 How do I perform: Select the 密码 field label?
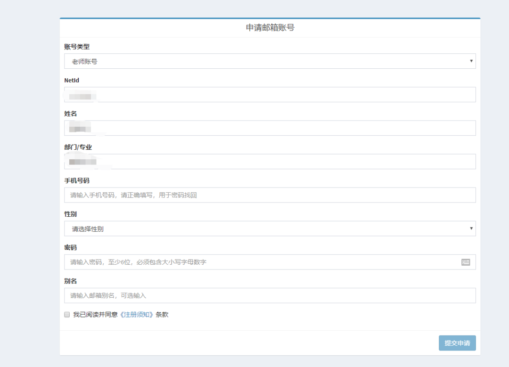tap(70, 247)
